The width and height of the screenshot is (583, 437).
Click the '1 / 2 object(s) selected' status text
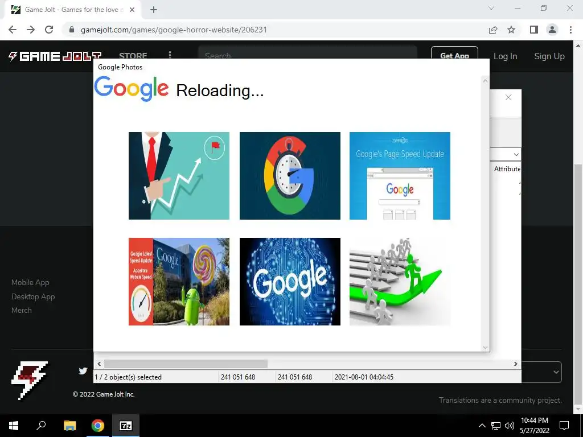[128, 377]
